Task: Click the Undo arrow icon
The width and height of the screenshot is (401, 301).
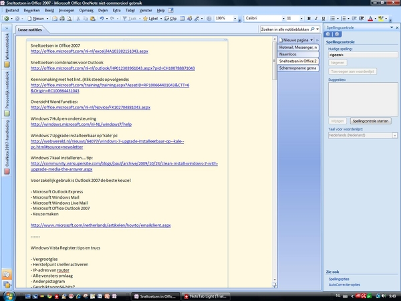Action: click(102, 19)
